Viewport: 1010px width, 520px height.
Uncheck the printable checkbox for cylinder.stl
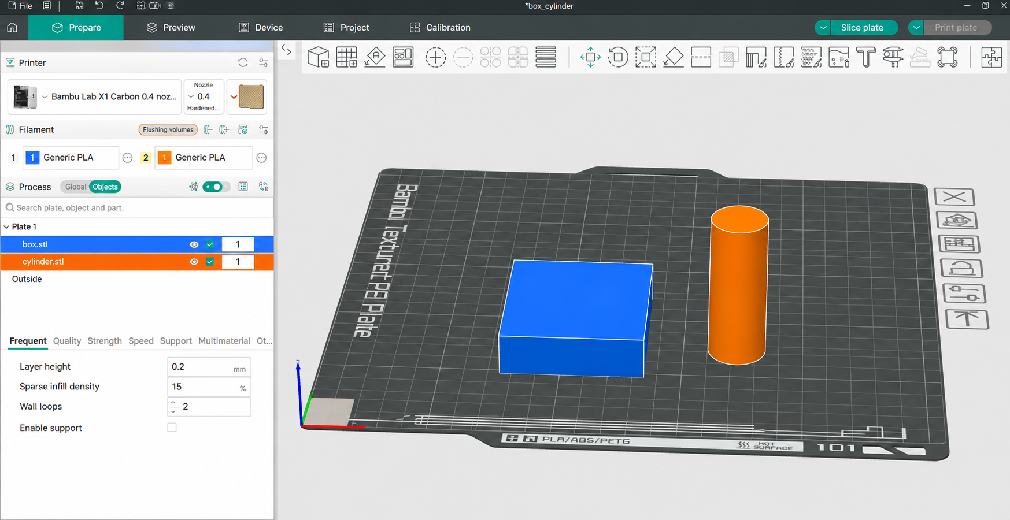pos(210,262)
